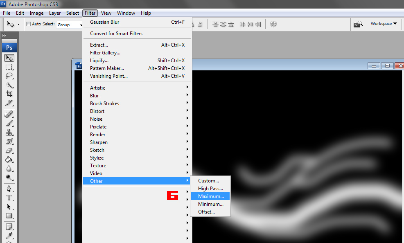Click Distribute bottom edges icon
The image size is (404, 243).
click(x=231, y=24)
